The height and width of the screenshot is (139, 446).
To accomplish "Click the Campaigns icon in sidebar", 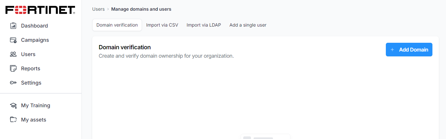I will [x=13, y=40].
